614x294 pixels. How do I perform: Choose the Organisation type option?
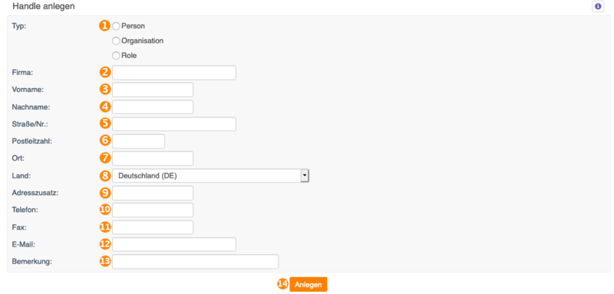[x=116, y=41]
